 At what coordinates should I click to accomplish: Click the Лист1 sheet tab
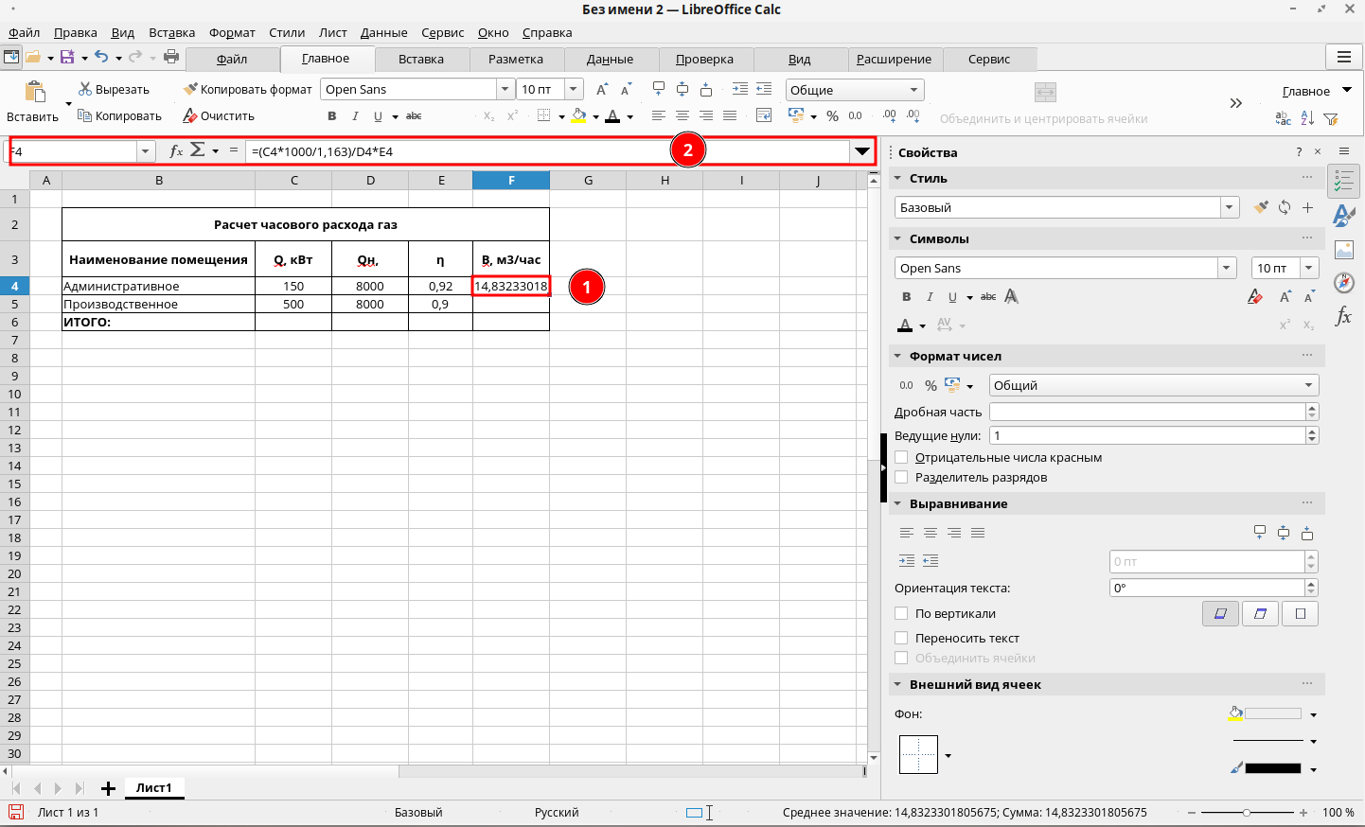click(153, 788)
